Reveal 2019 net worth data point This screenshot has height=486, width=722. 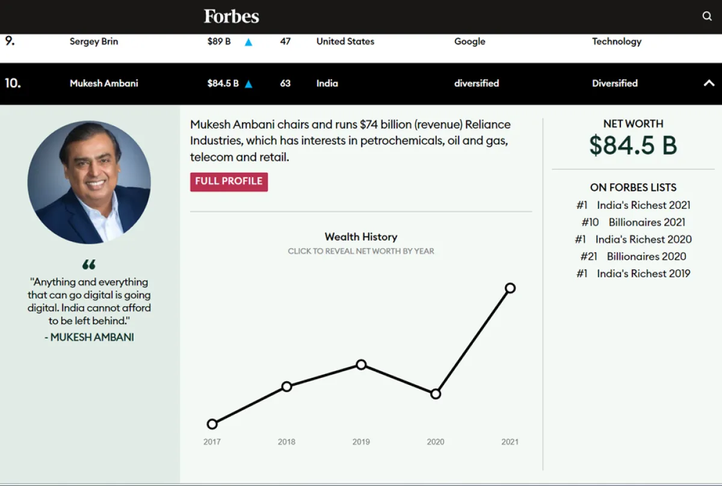(361, 364)
